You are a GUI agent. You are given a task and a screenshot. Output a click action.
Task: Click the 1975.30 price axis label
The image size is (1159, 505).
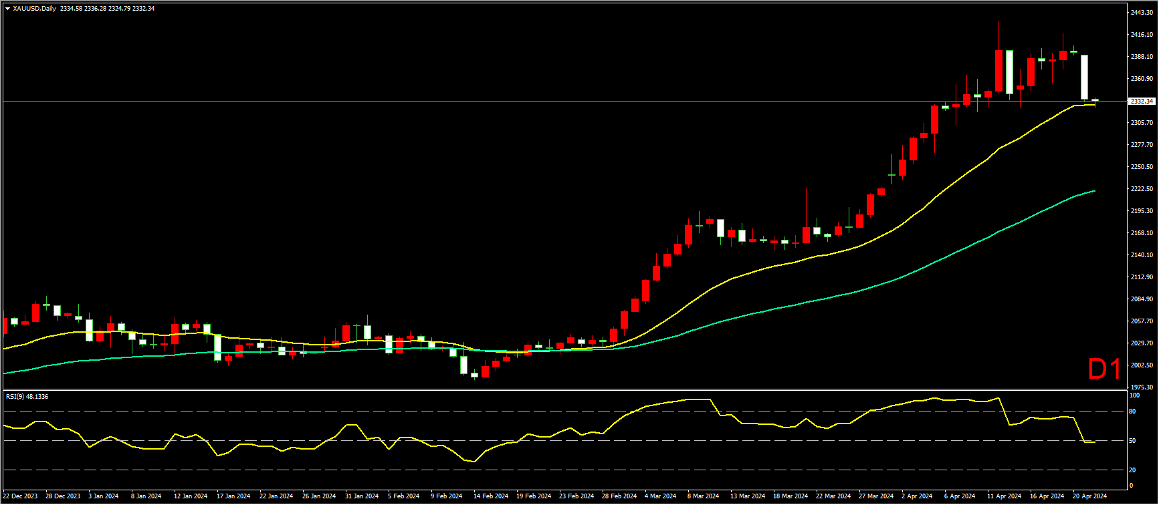click(1142, 387)
